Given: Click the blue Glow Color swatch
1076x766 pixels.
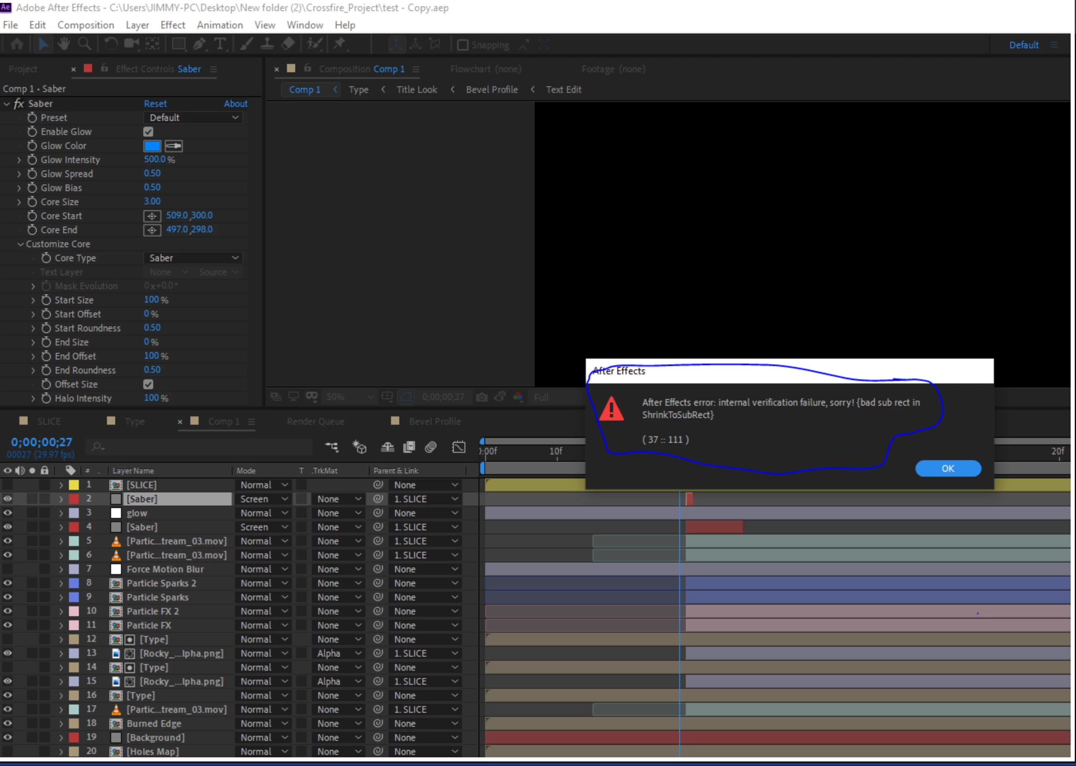Looking at the screenshot, I should 152,146.
